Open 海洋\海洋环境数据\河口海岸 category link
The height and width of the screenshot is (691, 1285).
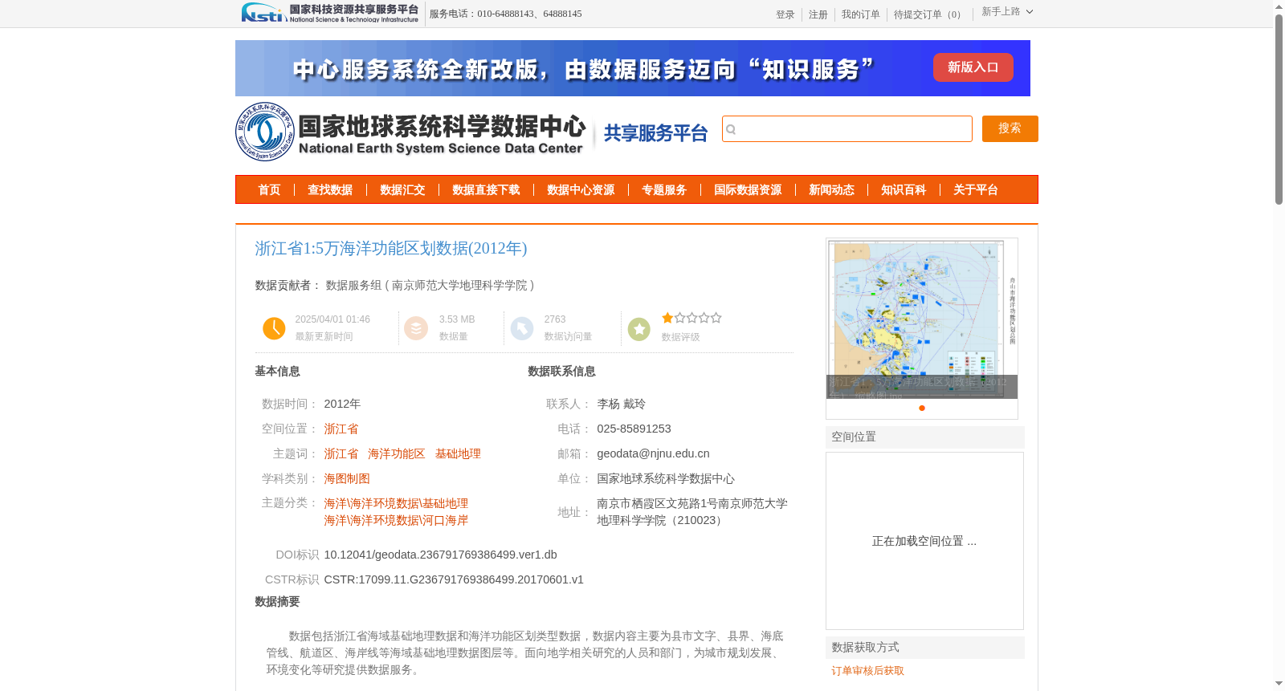click(396, 520)
